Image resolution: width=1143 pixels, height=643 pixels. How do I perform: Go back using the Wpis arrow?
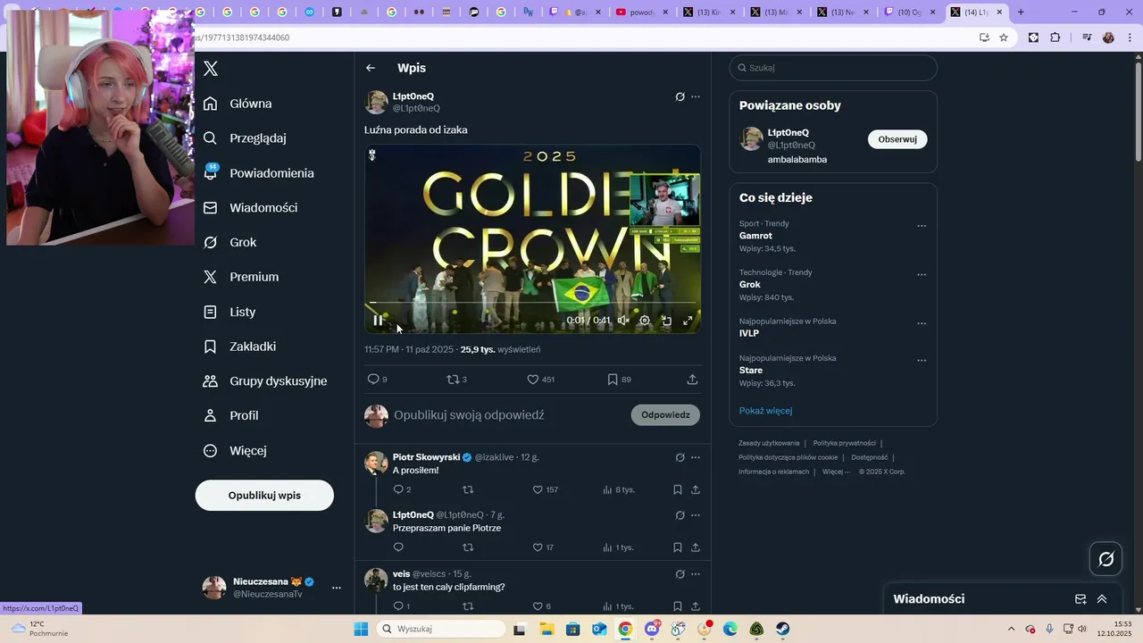(371, 68)
